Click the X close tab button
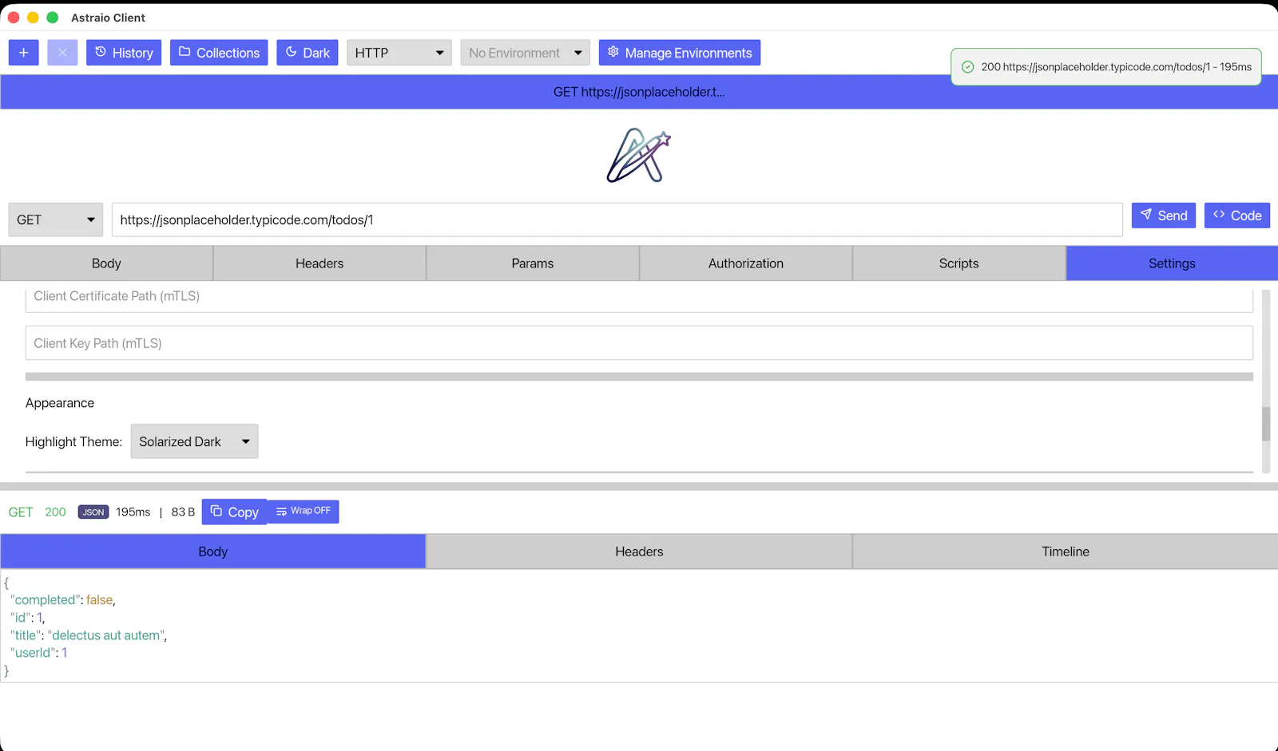 point(62,53)
